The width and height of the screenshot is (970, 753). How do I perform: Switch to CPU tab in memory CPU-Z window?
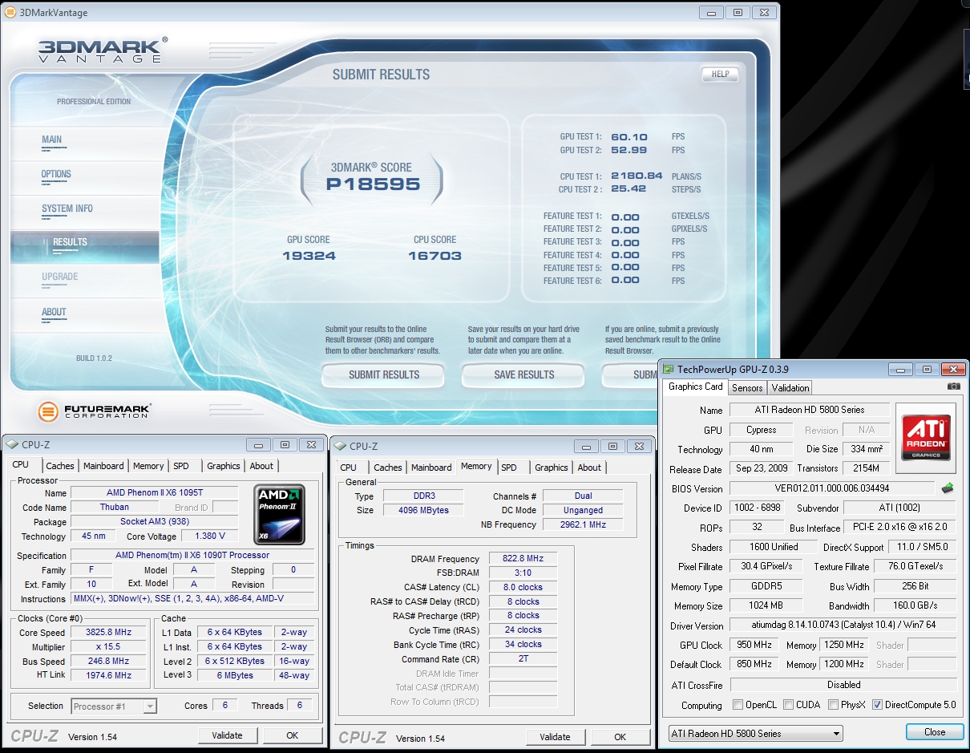pyautogui.click(x=349, y=468)
